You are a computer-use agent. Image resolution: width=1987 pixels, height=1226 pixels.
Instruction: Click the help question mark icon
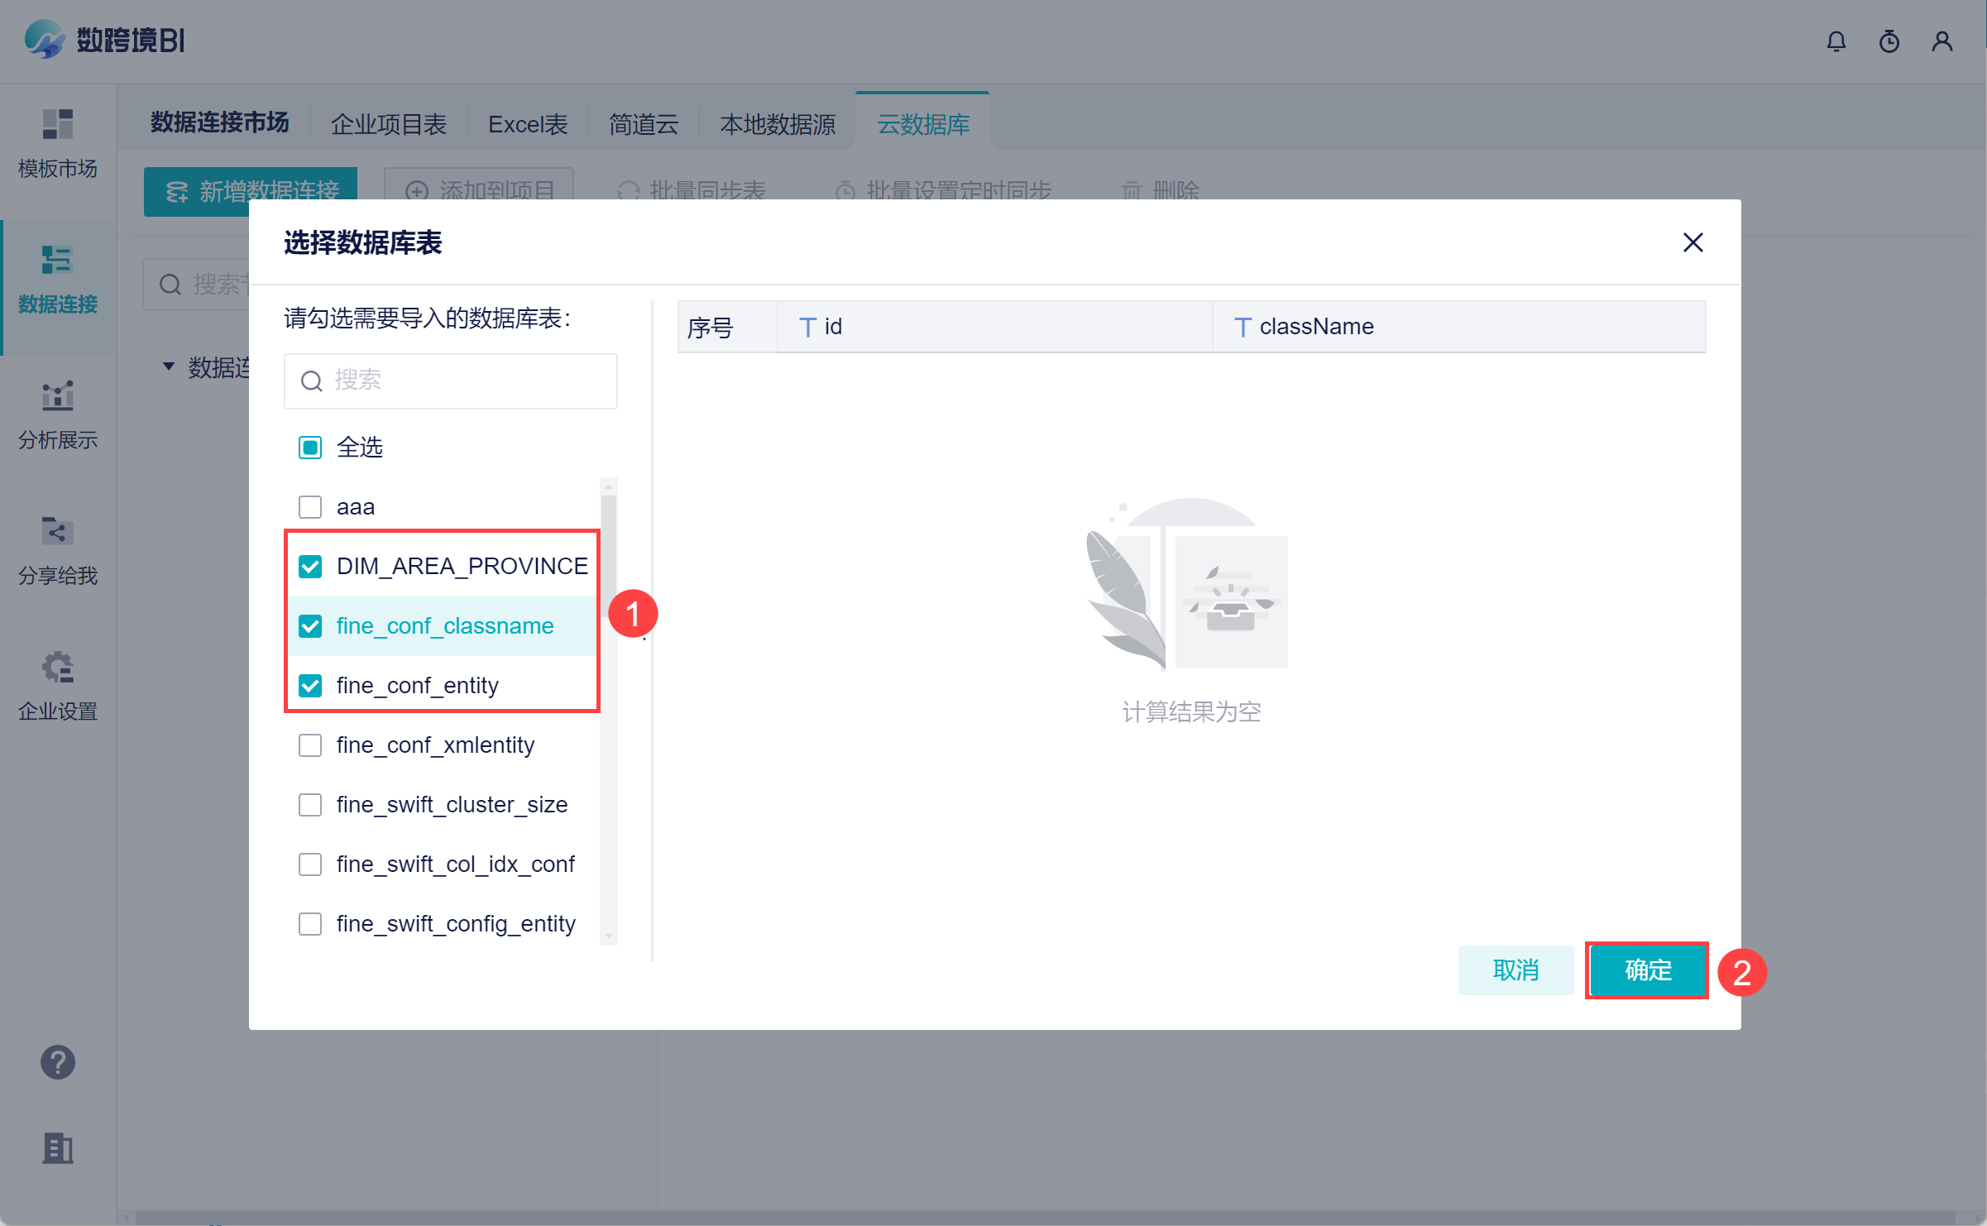pos(58,1062)
